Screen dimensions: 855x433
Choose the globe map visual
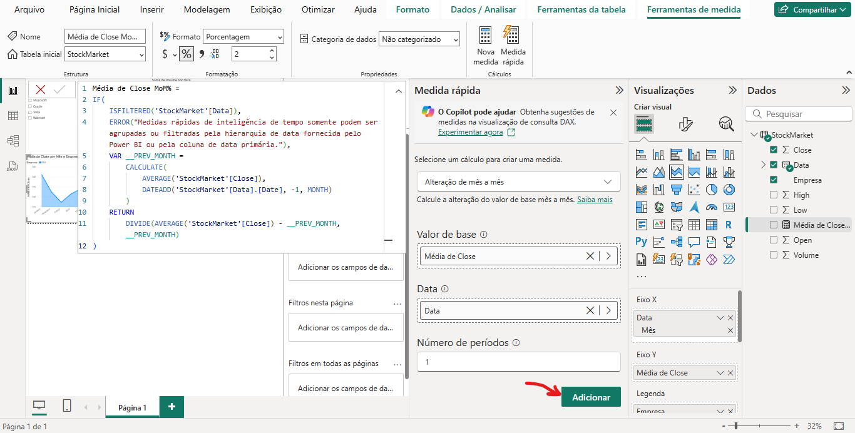[x=658, y=206]
